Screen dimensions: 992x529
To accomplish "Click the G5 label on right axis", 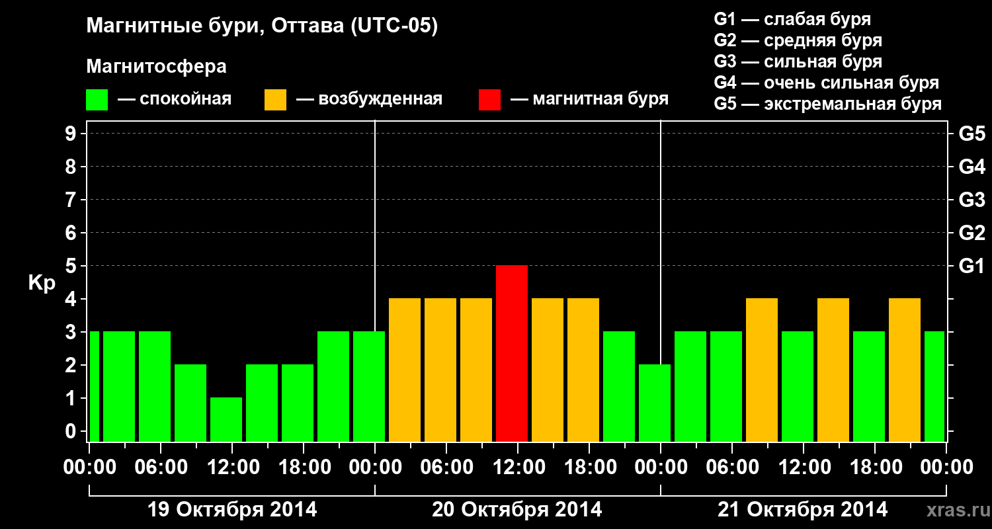I will (x=971, y=134).
